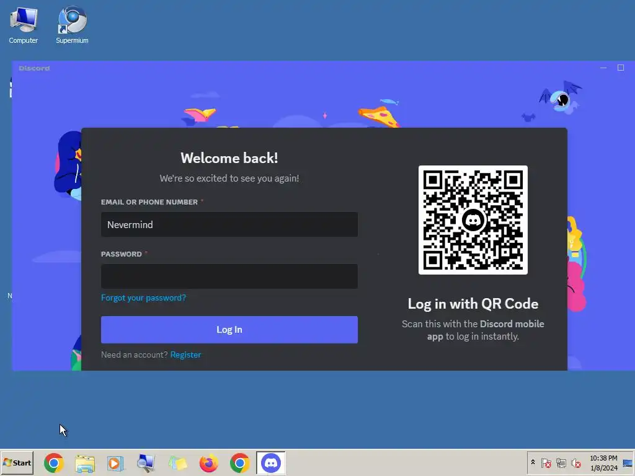Open the Sticky Notes taskbar icon
Viewport: 635px width, 476px height.
[177, 463]
